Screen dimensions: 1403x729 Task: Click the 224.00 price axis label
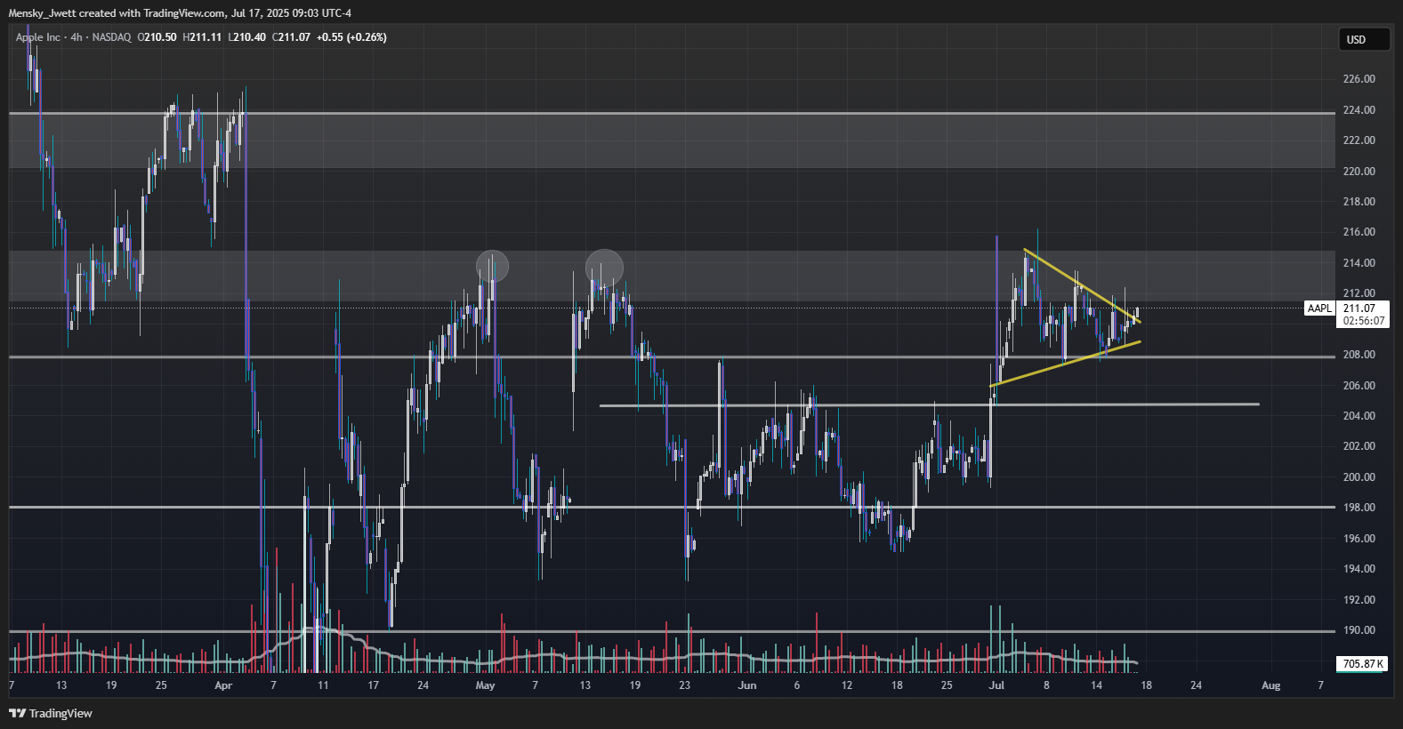(1359, 110)
